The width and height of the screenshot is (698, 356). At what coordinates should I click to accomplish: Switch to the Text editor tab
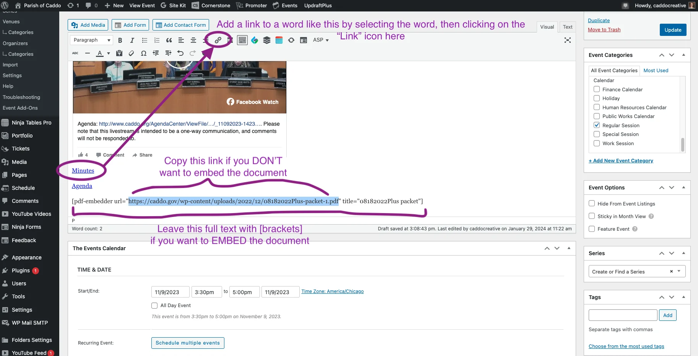[567, 27]
